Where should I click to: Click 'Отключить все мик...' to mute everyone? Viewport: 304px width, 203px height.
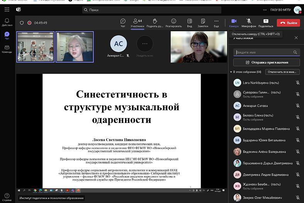pyautogui.click(x=283, y=72)
